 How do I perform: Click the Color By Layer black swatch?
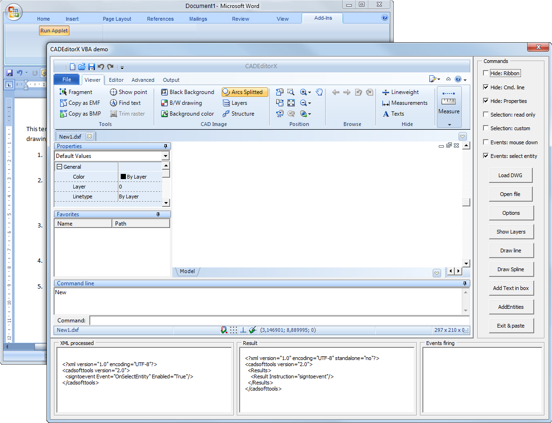click(123, 177)
